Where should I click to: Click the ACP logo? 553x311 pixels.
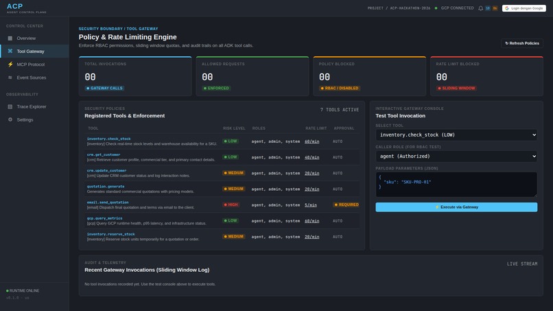[x=15, y=6]
